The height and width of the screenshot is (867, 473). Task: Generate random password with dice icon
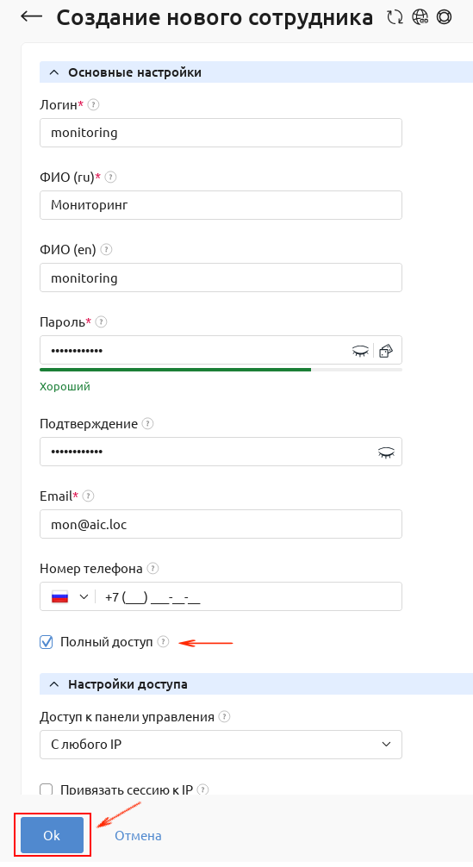click(386, 351)
